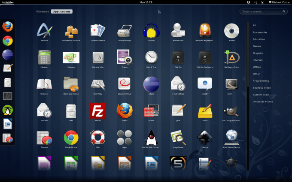Screen dimensions: 292x182
Task: Click the Activities button in top bar
Action: pos(7,2)
